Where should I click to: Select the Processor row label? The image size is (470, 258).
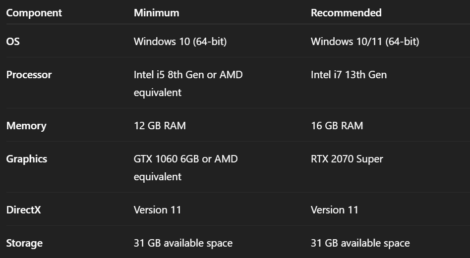coord(29,75)
